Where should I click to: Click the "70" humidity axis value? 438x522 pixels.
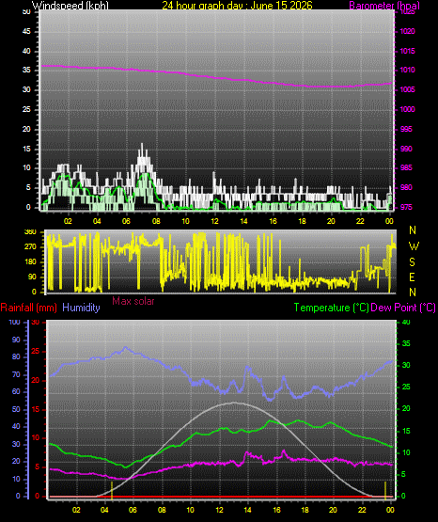tap(16, 374)
